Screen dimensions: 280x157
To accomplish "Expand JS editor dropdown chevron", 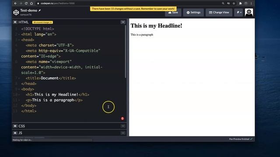I will pyautogui.click(x=123, y=133).
